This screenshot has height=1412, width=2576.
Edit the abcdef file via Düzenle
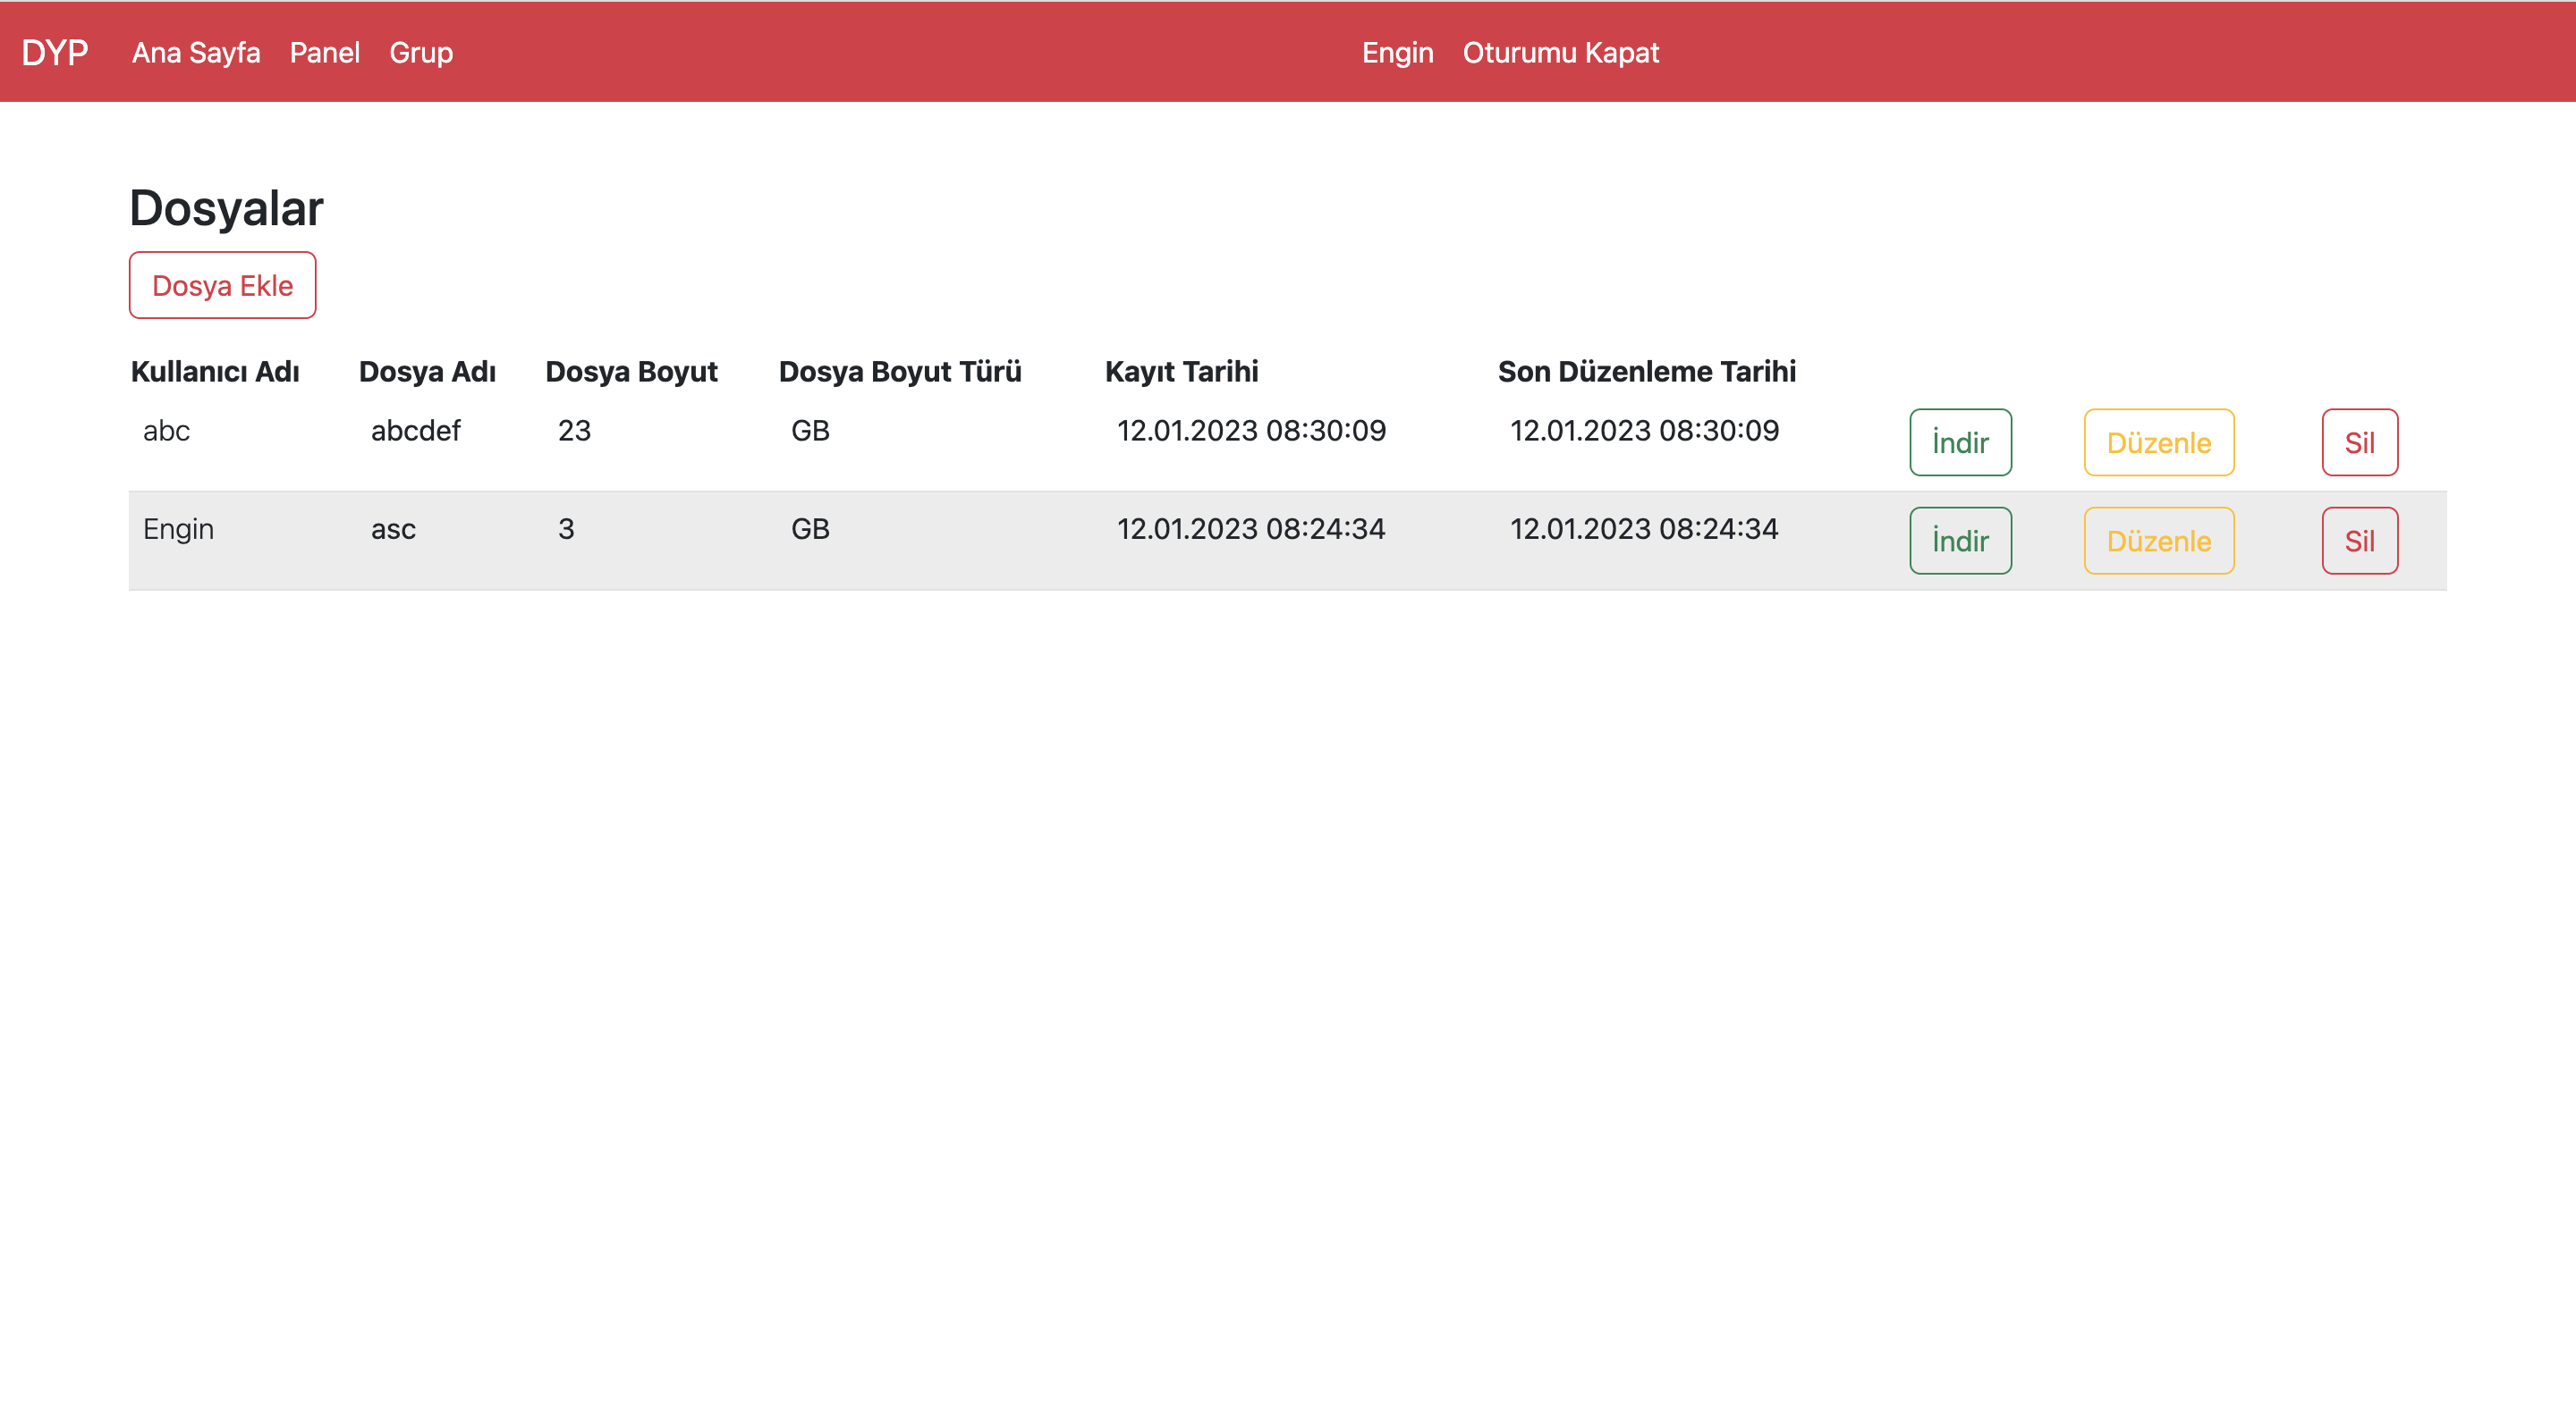pyautogui.click(x=2158, y=442)
